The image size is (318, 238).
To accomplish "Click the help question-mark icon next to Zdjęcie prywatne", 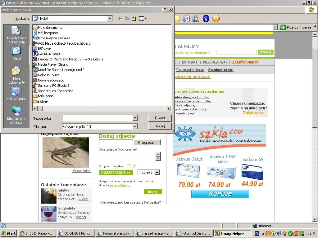I will tap(134, 166).
